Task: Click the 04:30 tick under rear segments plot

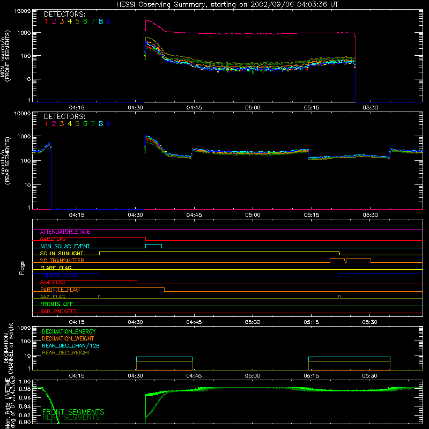Action: tap(136, 215)
